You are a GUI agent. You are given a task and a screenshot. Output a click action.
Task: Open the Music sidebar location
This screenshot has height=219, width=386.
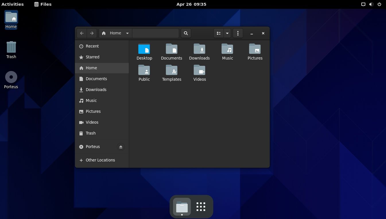tap(91, 100)
